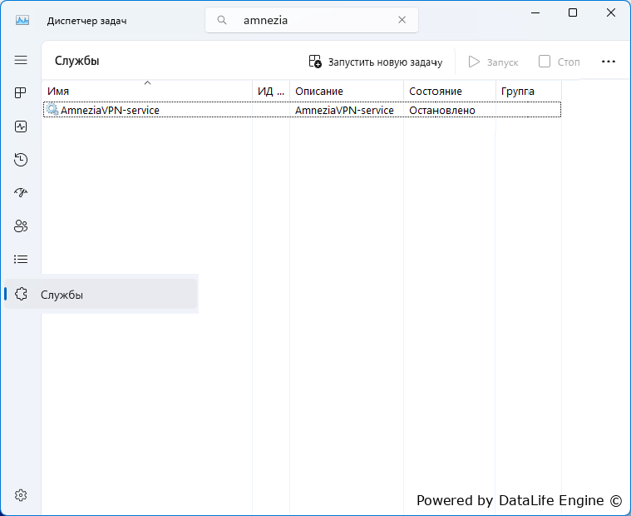Screen dimensions: 631x516
Task: Click the Стоп service button
Action: click(560, 62)
